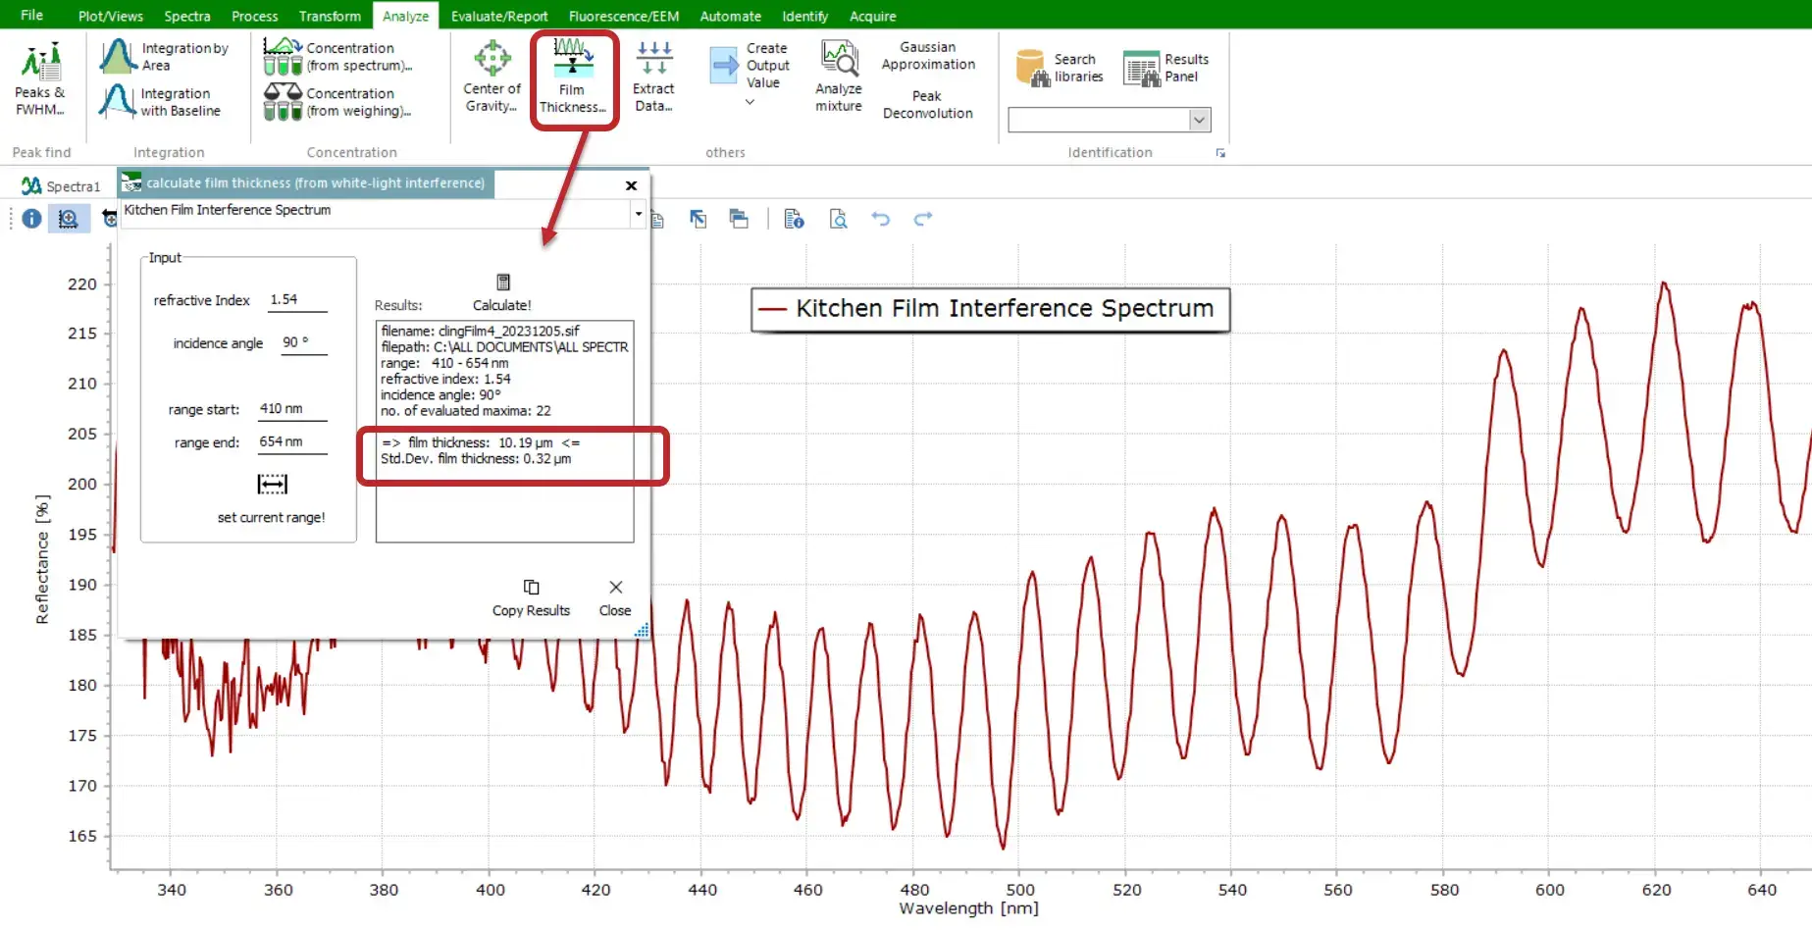This screenshot has height=930, width=1812.
Task: Expand the Create Output Value dropdown chevron
Action: pos(751,101)
